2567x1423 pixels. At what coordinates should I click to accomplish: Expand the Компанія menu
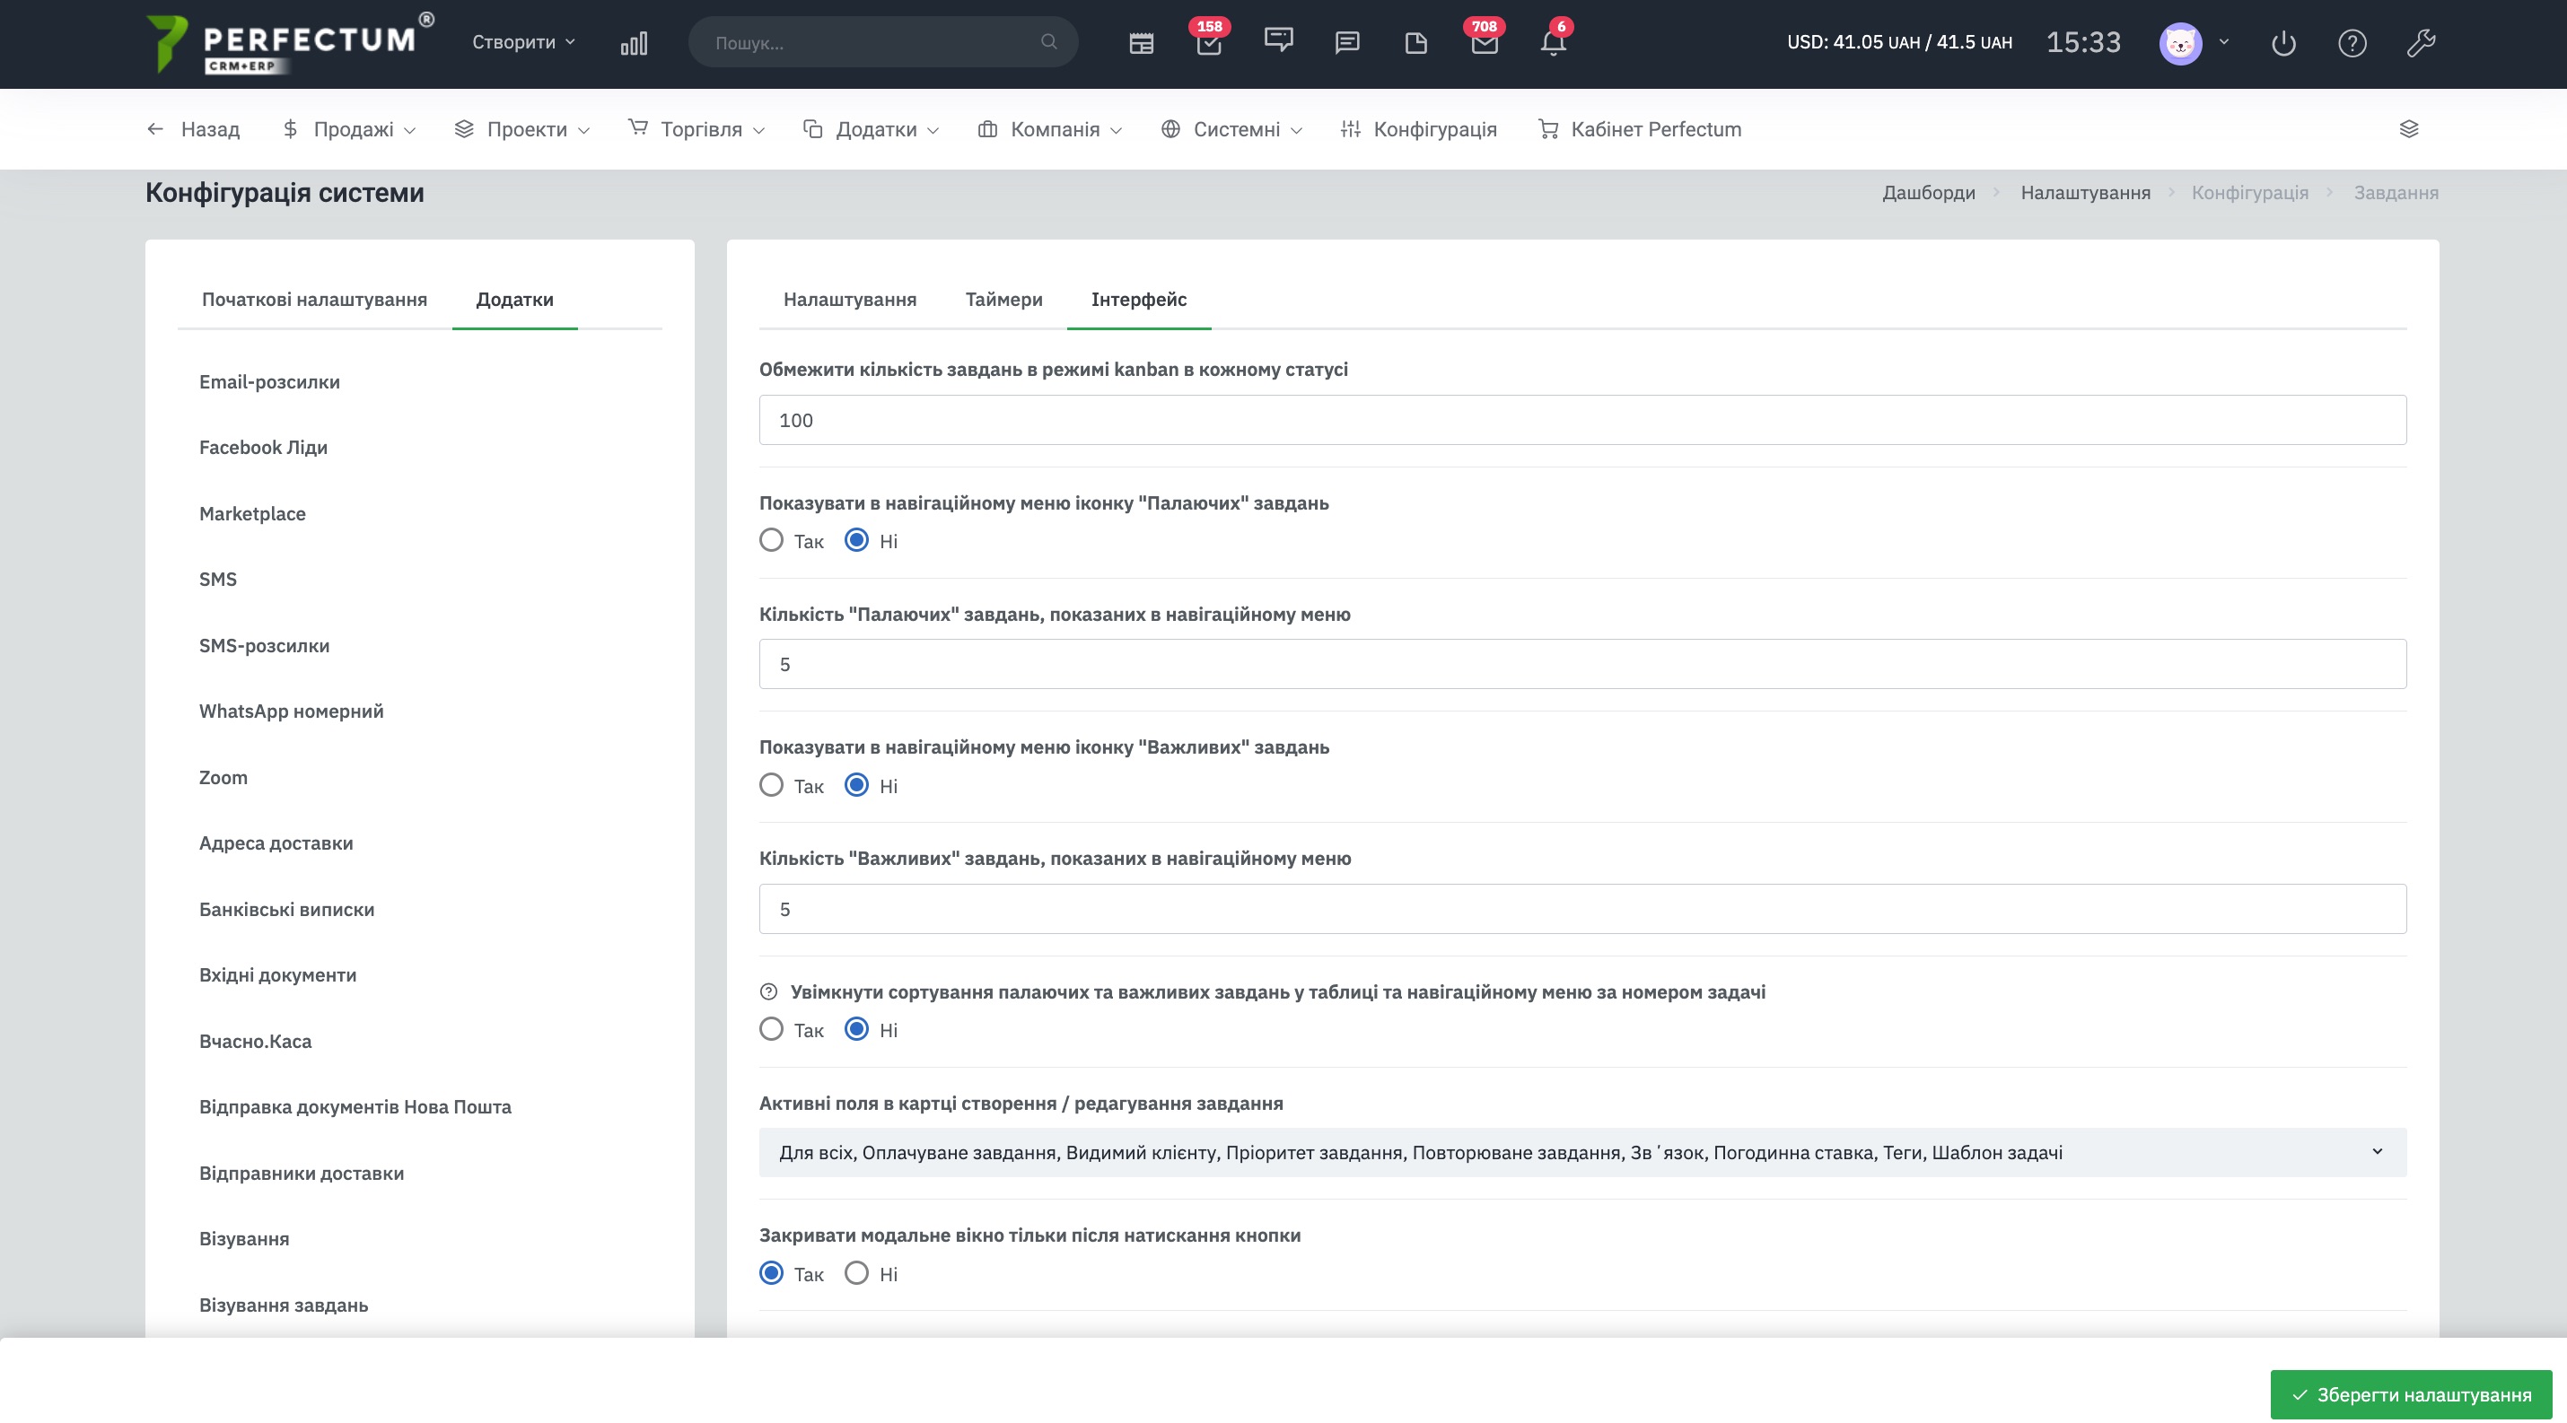(x=1050, y=129)
